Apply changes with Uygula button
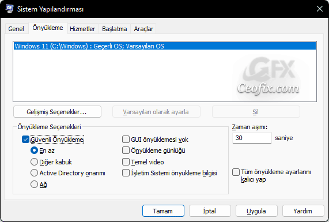 [256, 211]
